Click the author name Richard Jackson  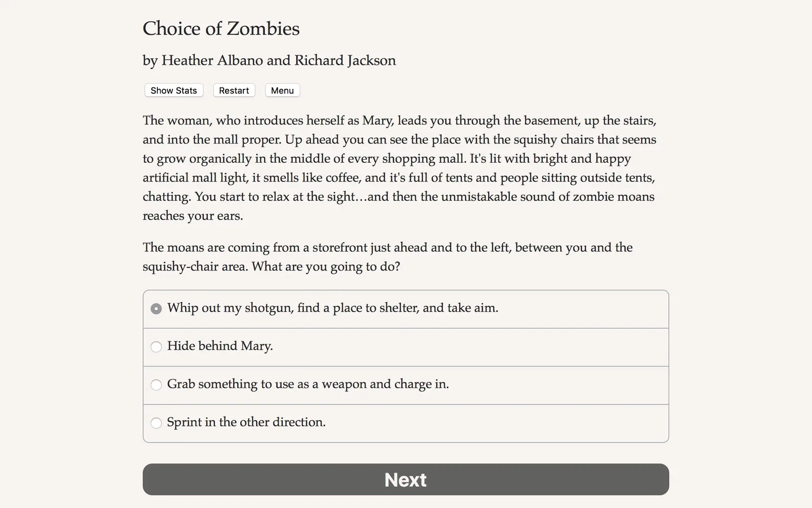click(345, 60)
